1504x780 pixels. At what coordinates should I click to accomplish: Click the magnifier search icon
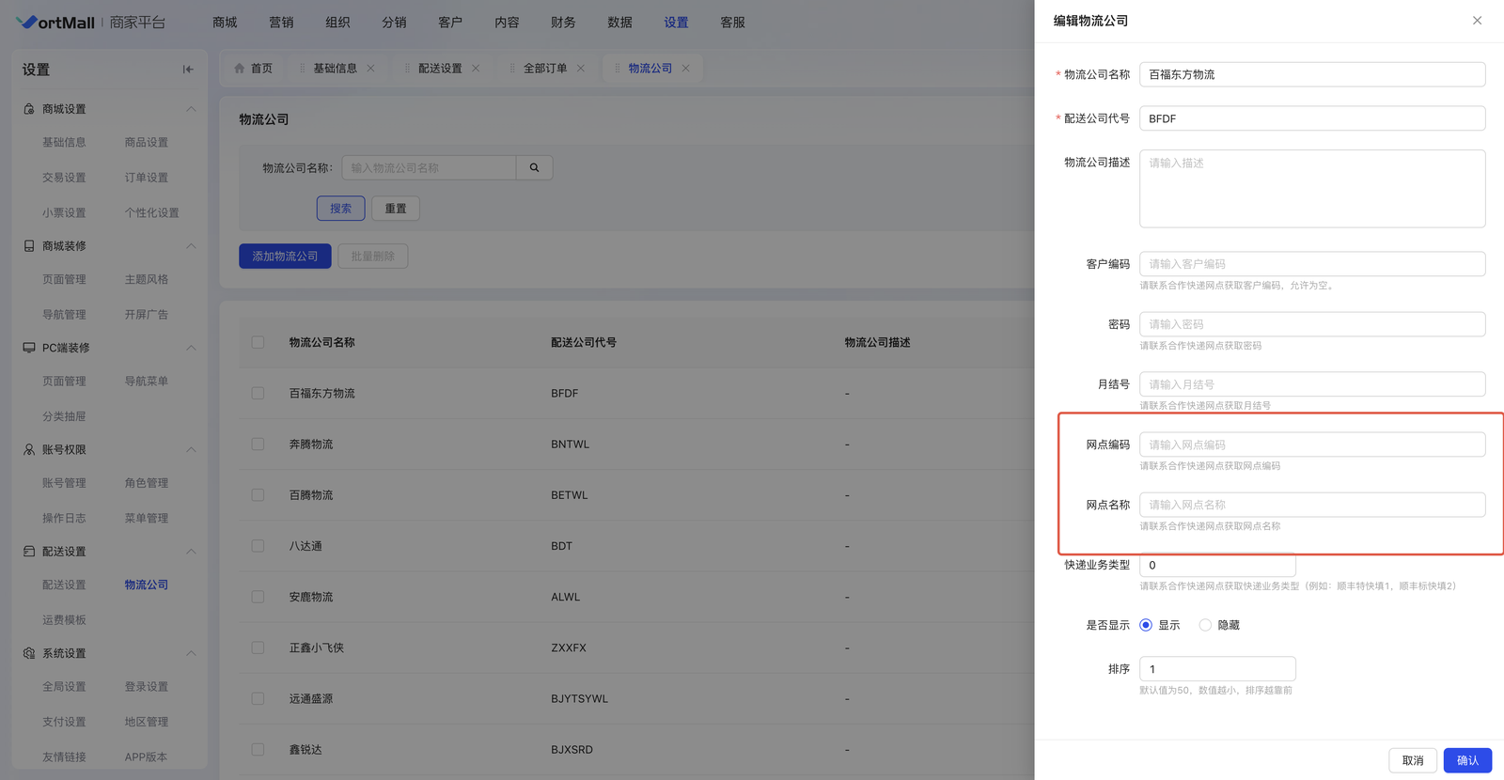(x=534, y=168)
